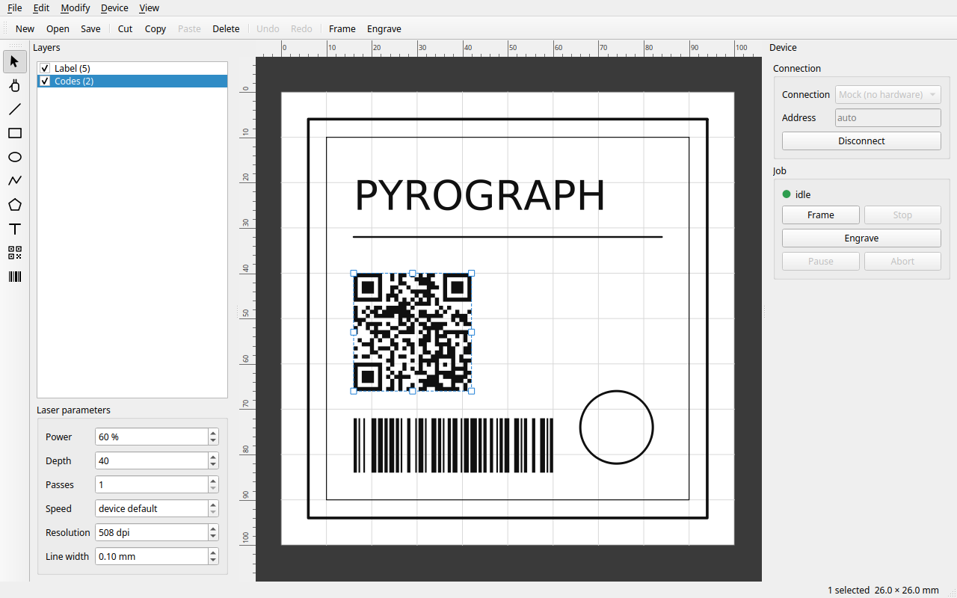Click inside the Power input field
Viewport: 957px width, 598px height.
click(151, 437)
